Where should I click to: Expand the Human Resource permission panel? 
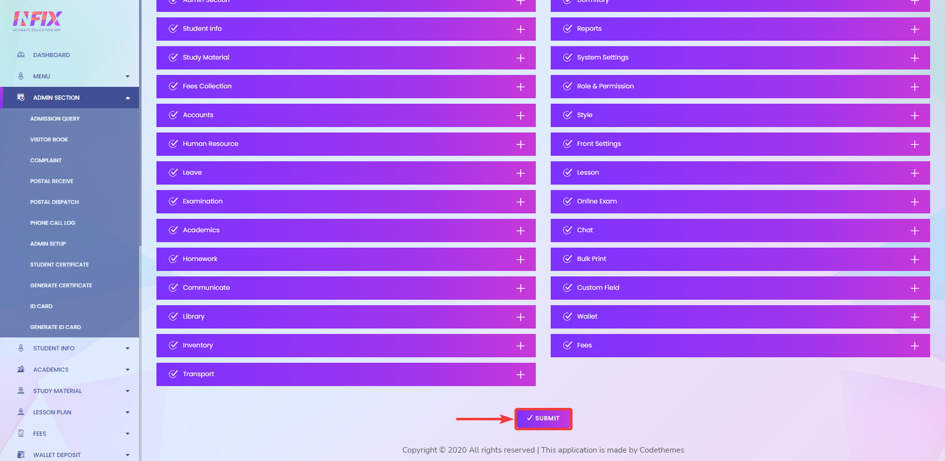(x=520, y=144)
